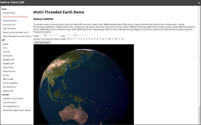The width and height of the screenshot is (201, 125).
Task: Click the Tutorial section heading
Action: pyautogui.click(x=5, y=95)
